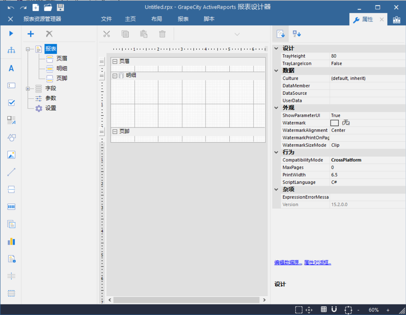406x315 pixels.
Task: Open the report explorer hierarchy icon
Action: click(12, 50)
